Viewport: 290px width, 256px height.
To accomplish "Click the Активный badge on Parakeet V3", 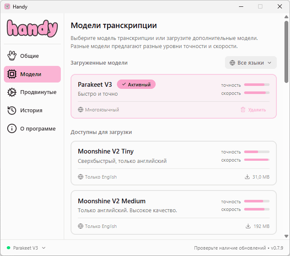I will click(x=136, y=85).
